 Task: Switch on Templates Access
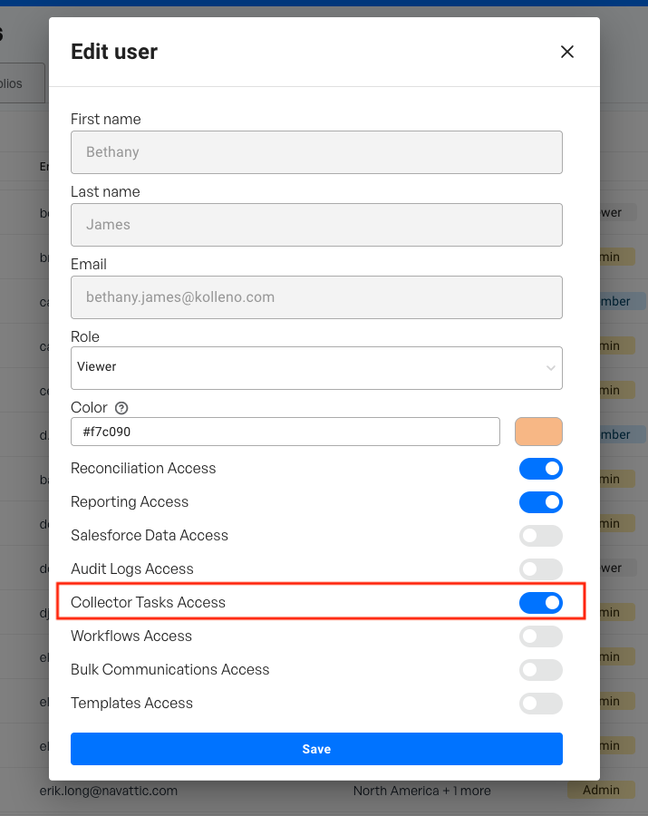point(541,704)
